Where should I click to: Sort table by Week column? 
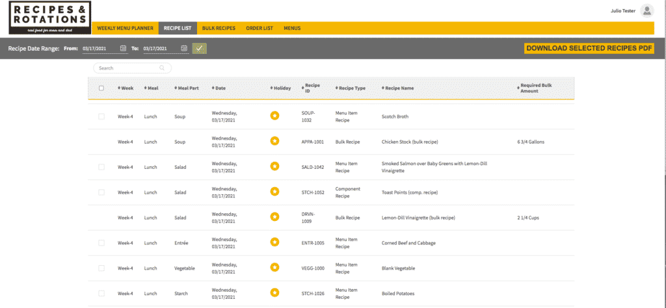click(x=126, y=88)
